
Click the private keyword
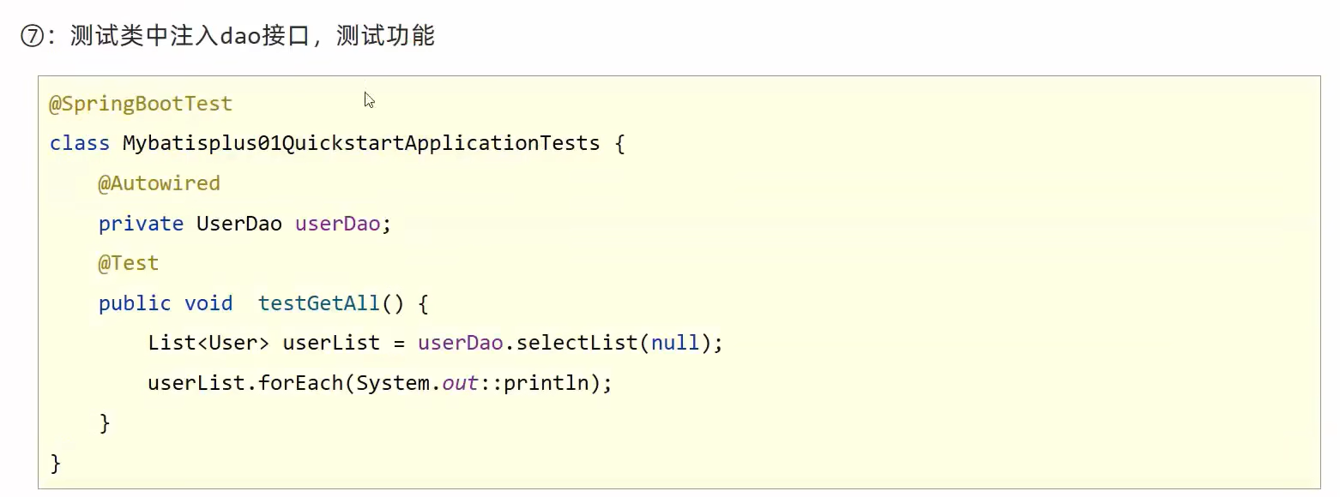pos(141,224)
